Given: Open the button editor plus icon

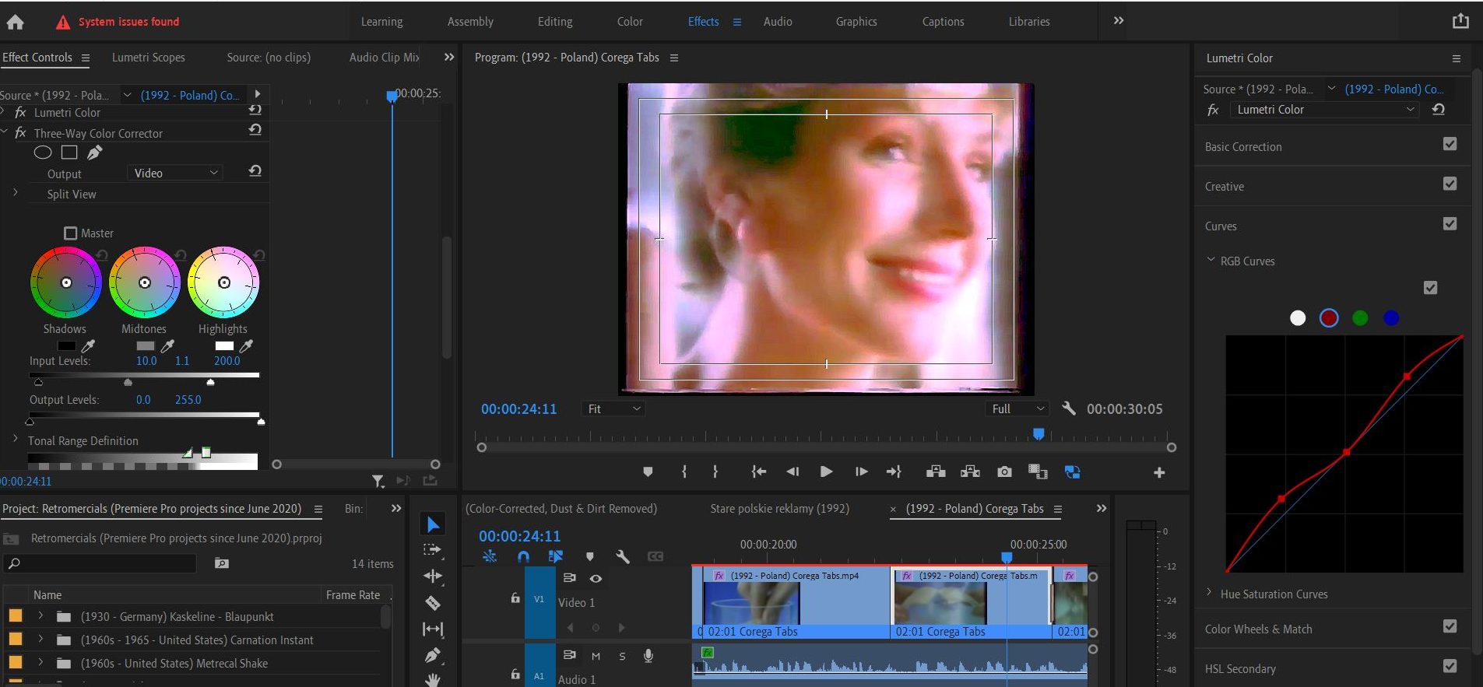Looking at the screenshot, I should (1159, 472).
